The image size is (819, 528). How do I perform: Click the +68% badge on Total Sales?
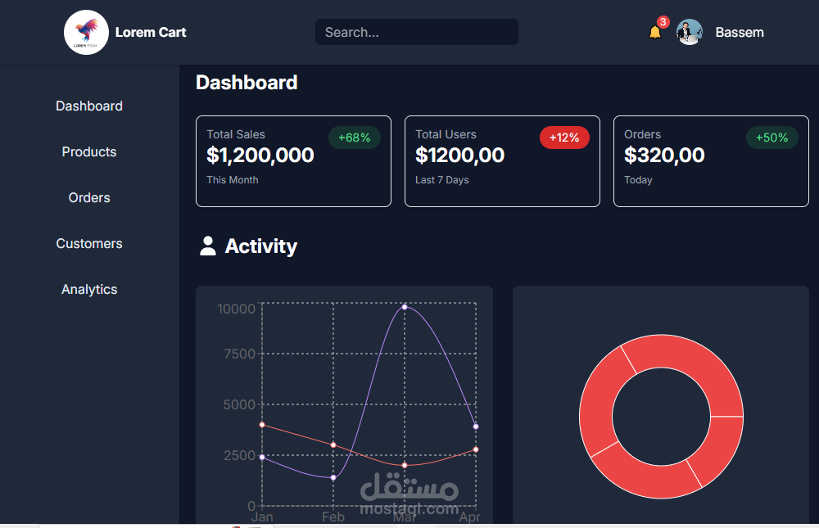click(355, 138)
